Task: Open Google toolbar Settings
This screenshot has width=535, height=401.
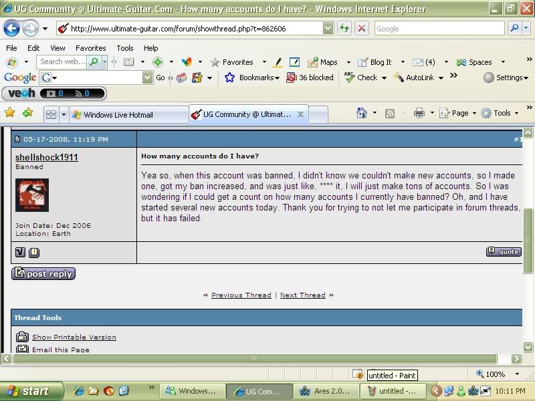Action: pos(506,78)
